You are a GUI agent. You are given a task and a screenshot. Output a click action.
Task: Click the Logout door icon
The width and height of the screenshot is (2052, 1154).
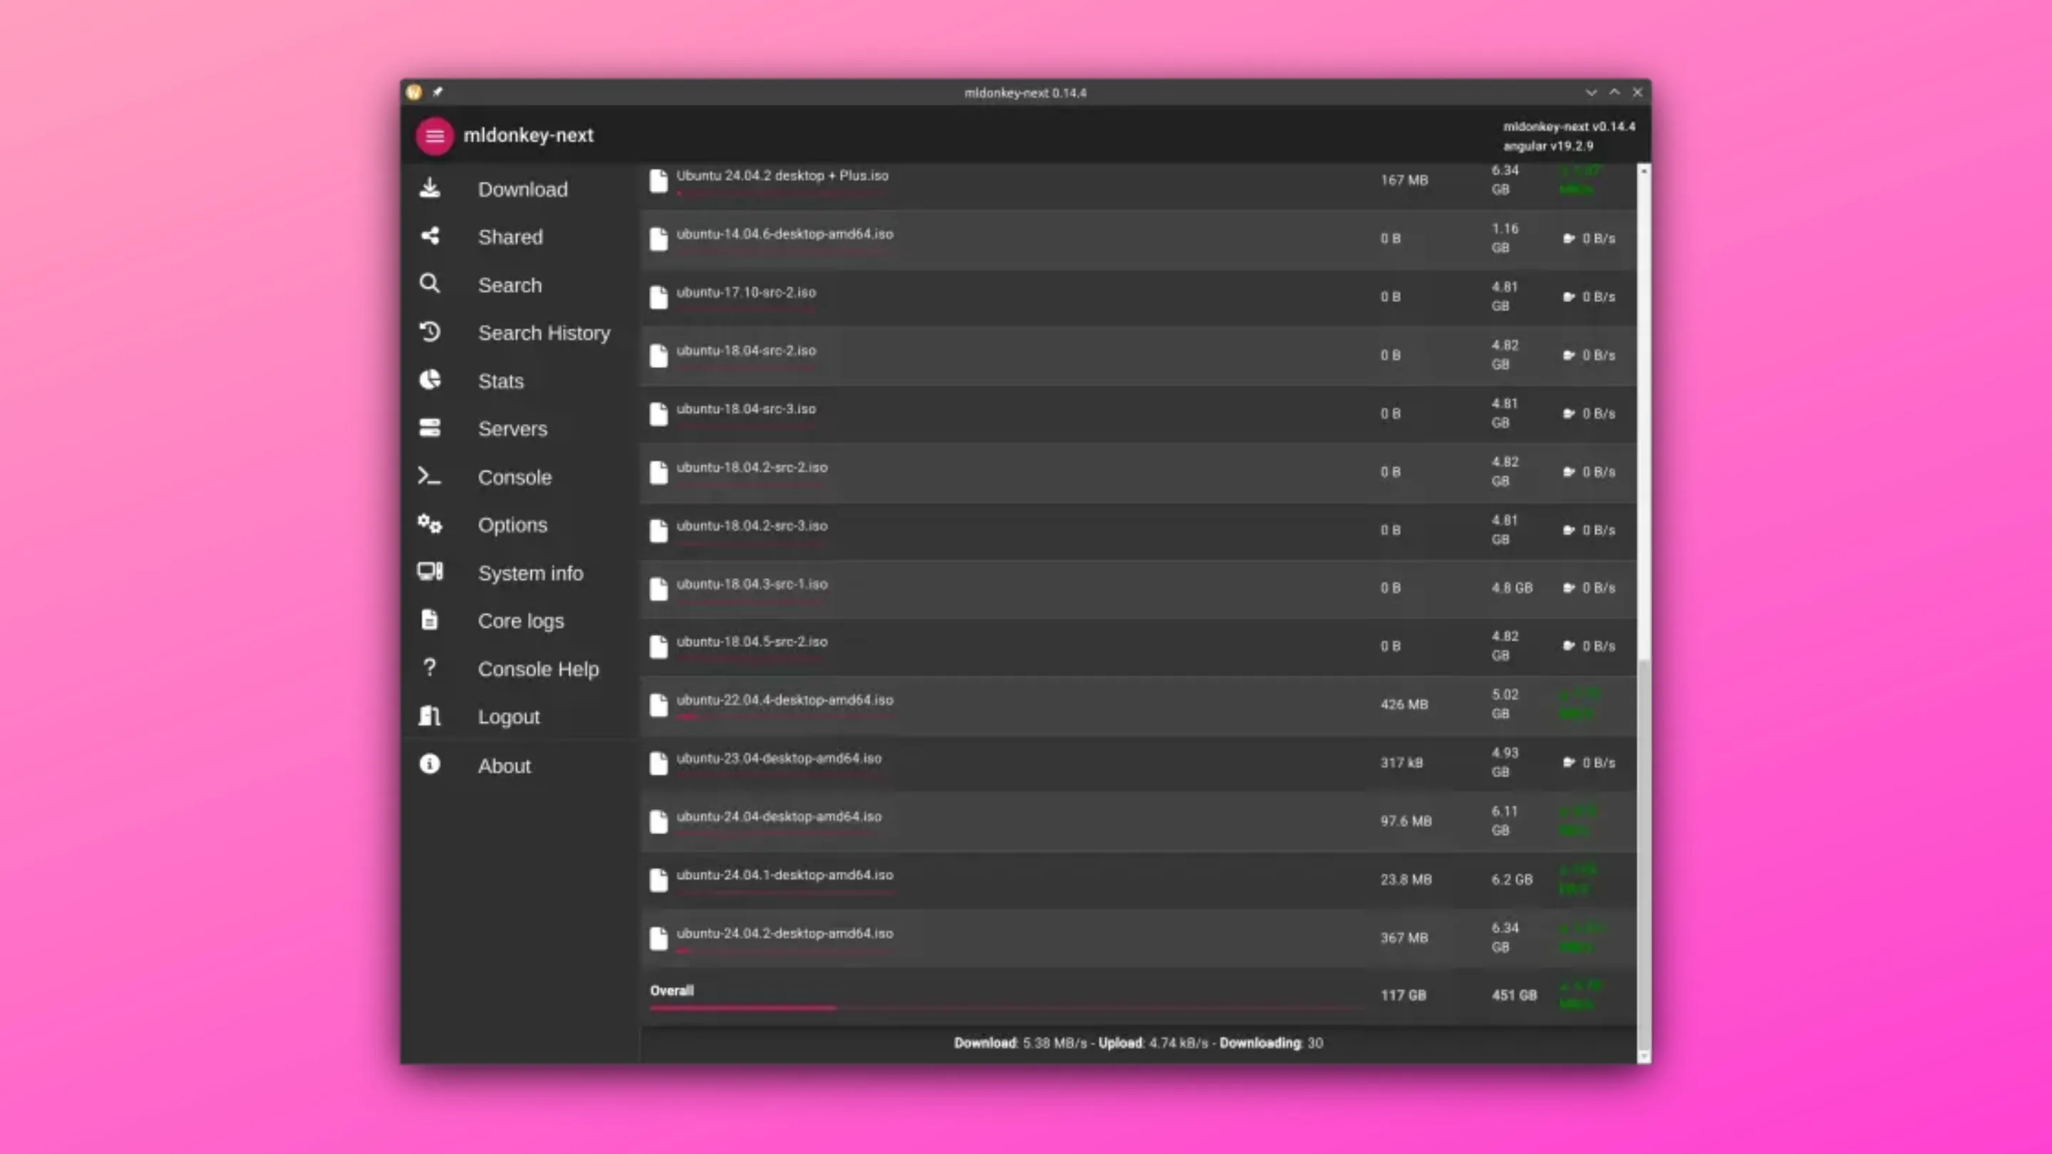pos(430,716)
